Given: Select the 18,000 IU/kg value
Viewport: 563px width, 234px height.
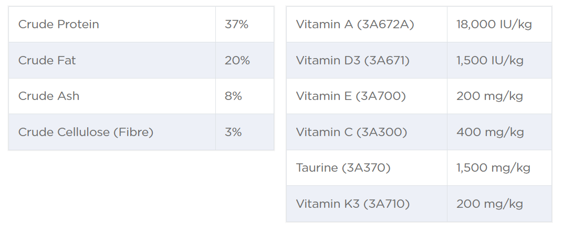Looking at the screenshot, I should point(494,25).
